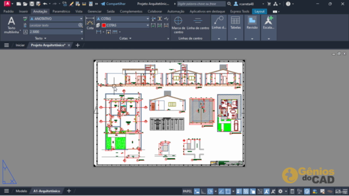Image resolution: width=349 pixels, height=196 pixels.
Task: Save the drawing with the diskette icon
Action: (32, 4)
